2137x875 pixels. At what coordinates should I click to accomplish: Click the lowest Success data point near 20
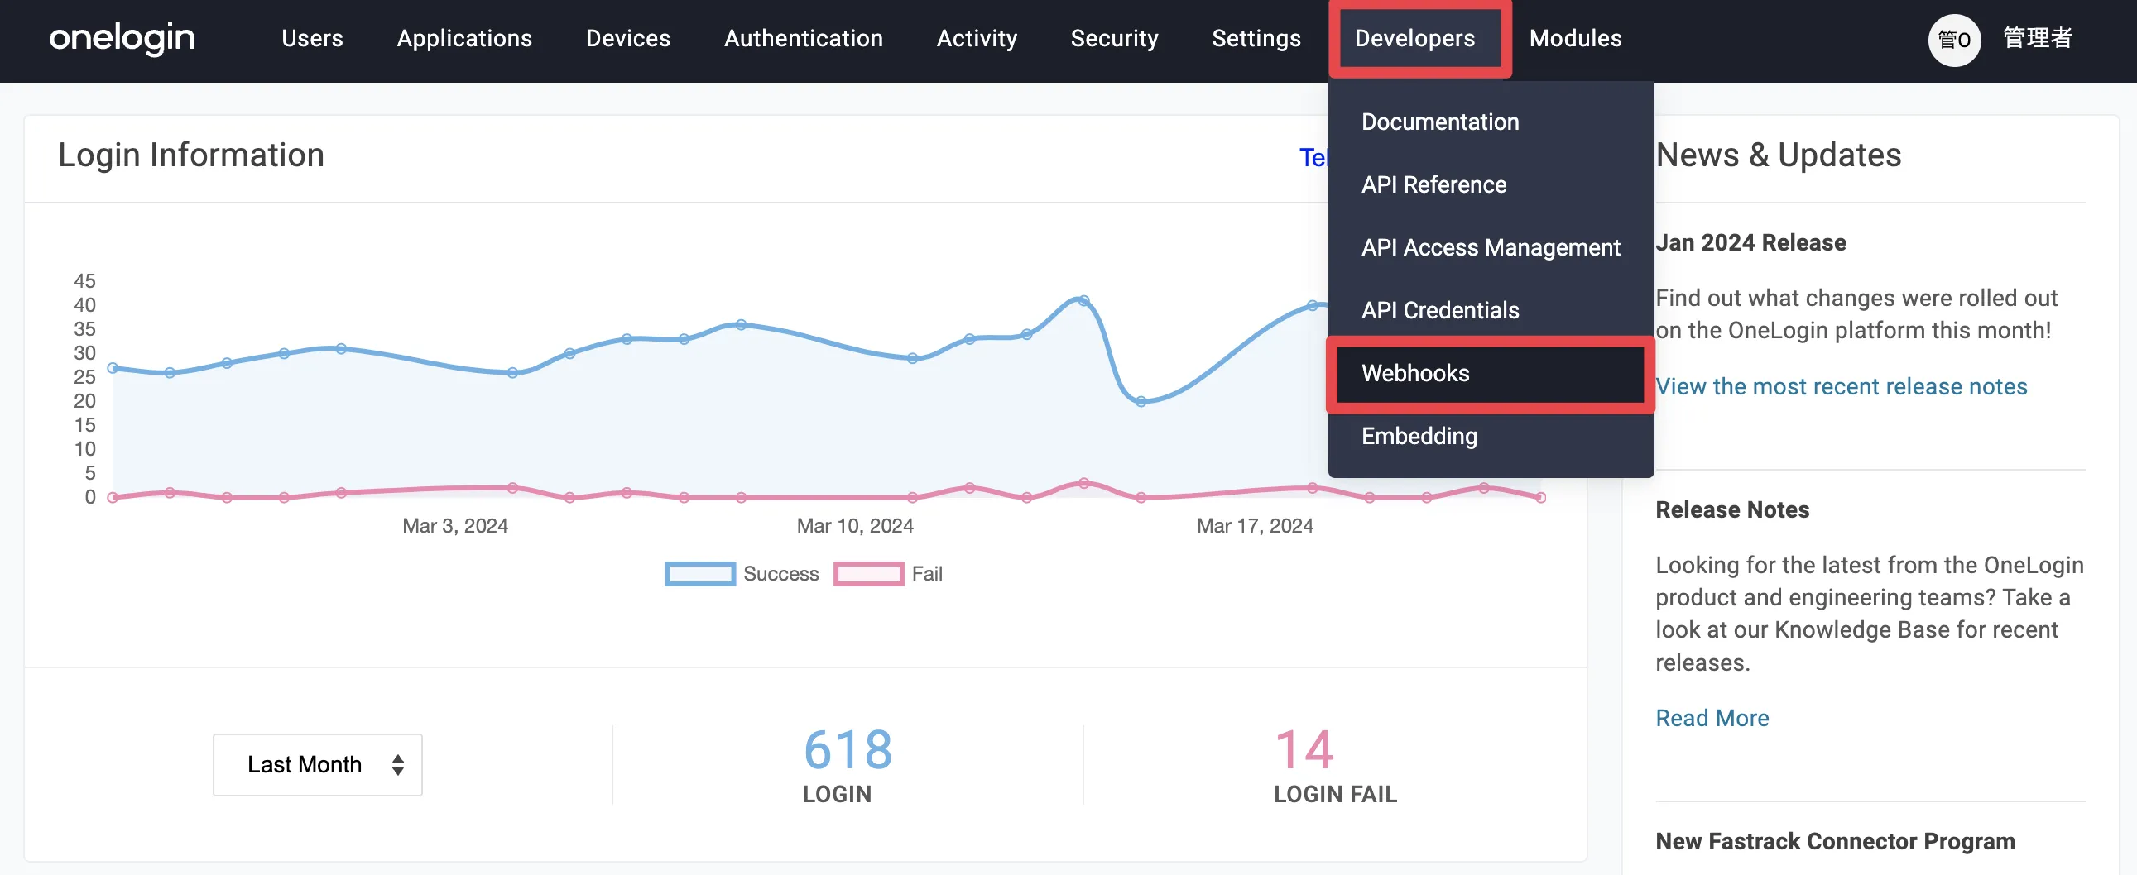(1141, 402)
